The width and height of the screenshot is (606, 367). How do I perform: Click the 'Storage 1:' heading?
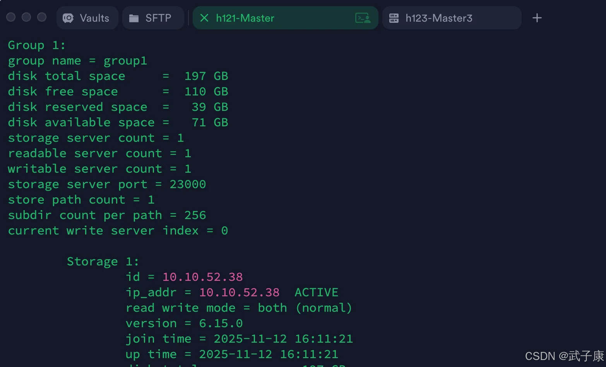pyautogui.click(x=103, y=262)
